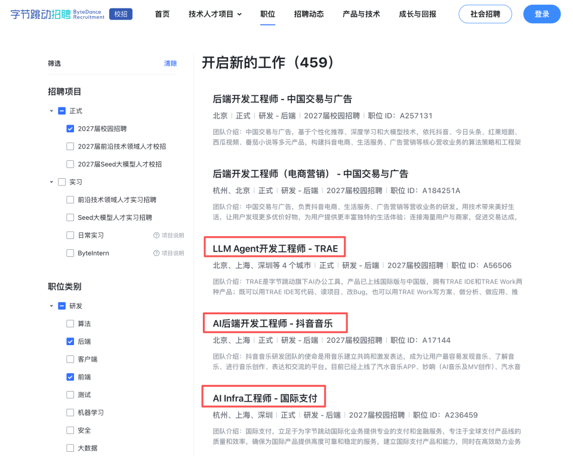
Task: Select the 职位 nav tab
Action: click(x=267, y=14)
